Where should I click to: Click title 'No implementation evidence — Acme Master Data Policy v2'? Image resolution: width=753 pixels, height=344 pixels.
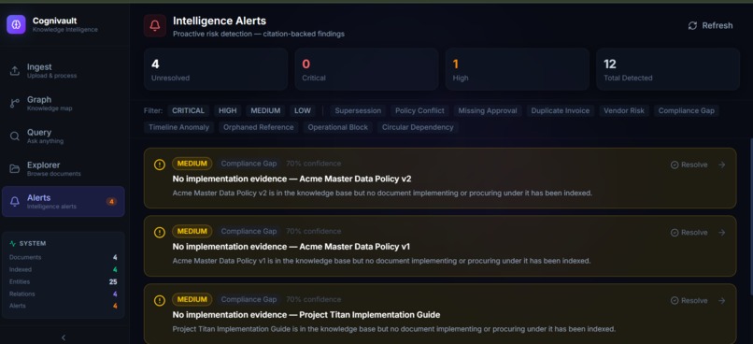(292, 179)
